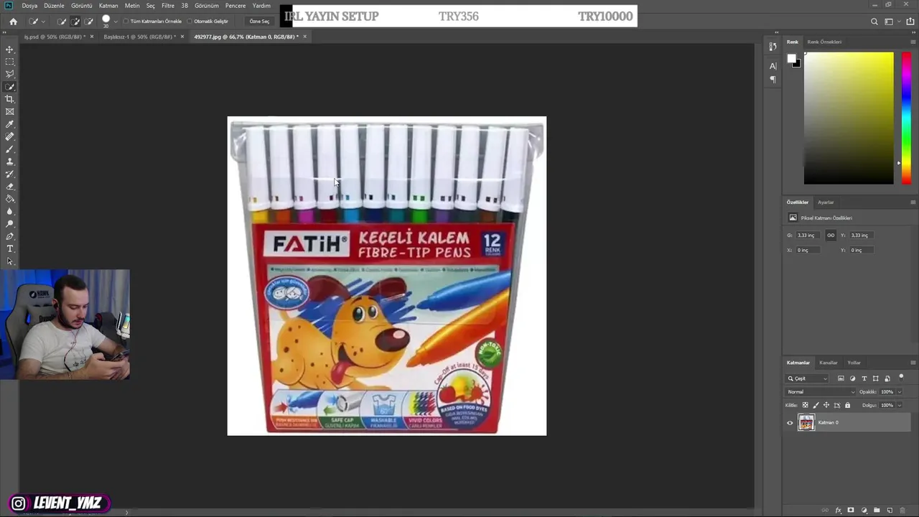
Task: Open the Filtre menu
Action: [x=167, y=6]
